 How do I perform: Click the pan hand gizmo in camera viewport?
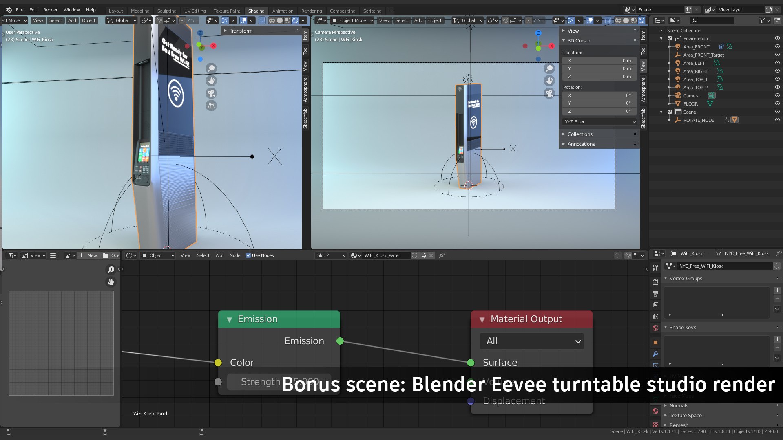coord(549,81)
